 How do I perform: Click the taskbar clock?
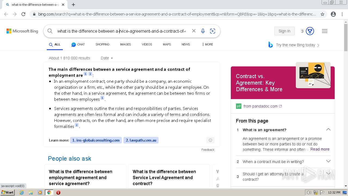(x=334, y=192)
